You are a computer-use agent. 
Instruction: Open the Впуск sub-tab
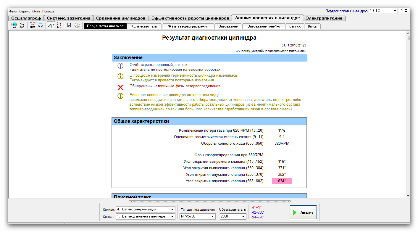312,26
